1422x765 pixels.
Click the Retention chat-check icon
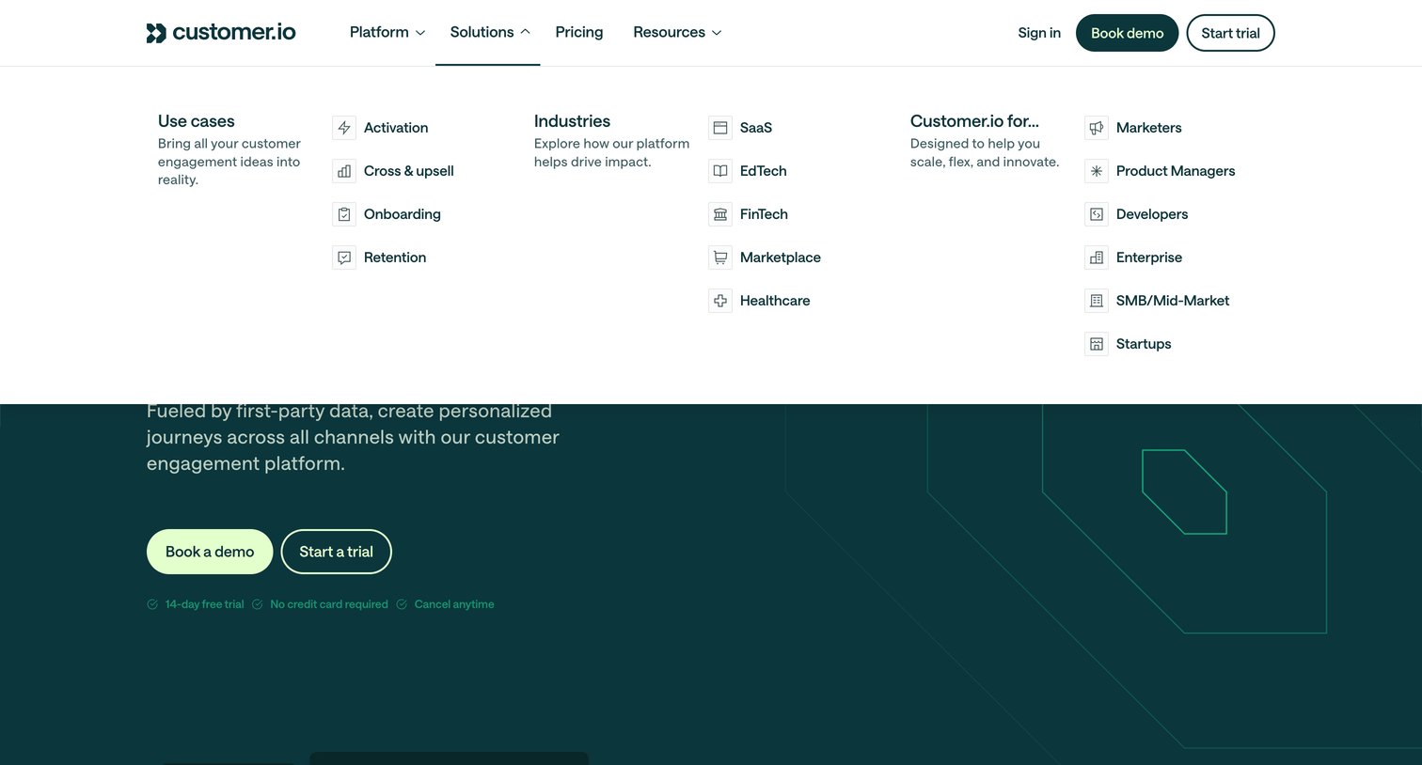click(x=344, y=258)
